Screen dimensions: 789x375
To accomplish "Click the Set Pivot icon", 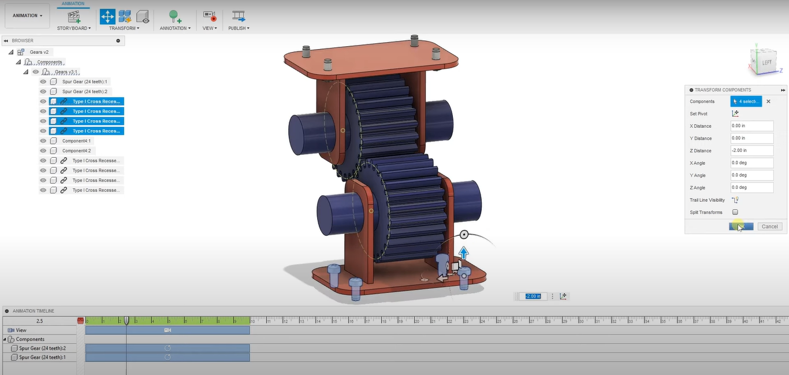I will [735, 114].
